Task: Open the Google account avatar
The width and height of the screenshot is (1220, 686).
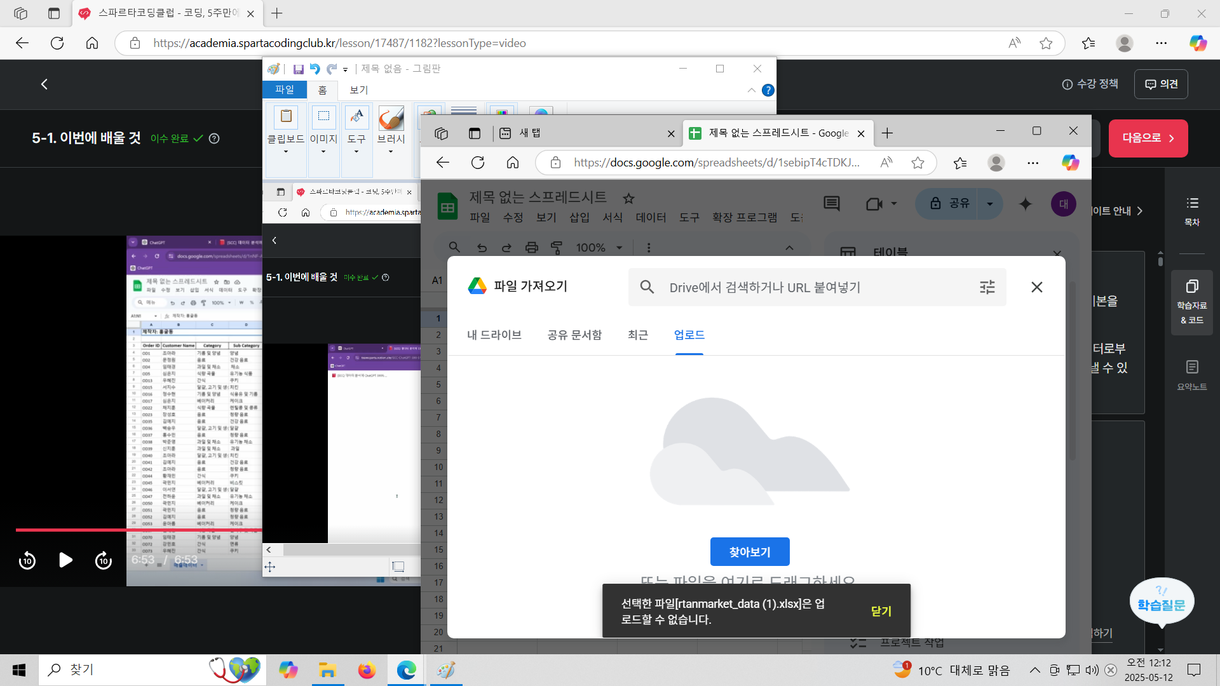Action: [x=1064, y=204]
